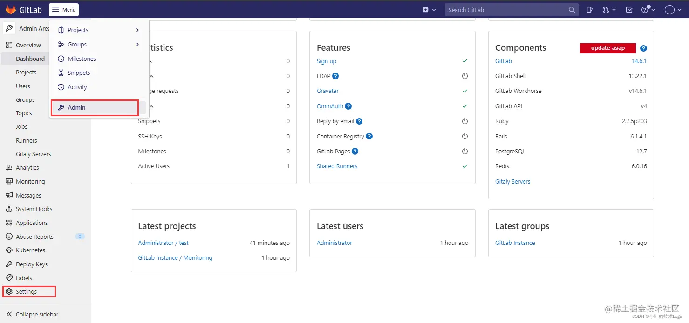Screen dimensions: 689x323
Task: Open Gitaly Servers link under Components
Action: [512, 181]
